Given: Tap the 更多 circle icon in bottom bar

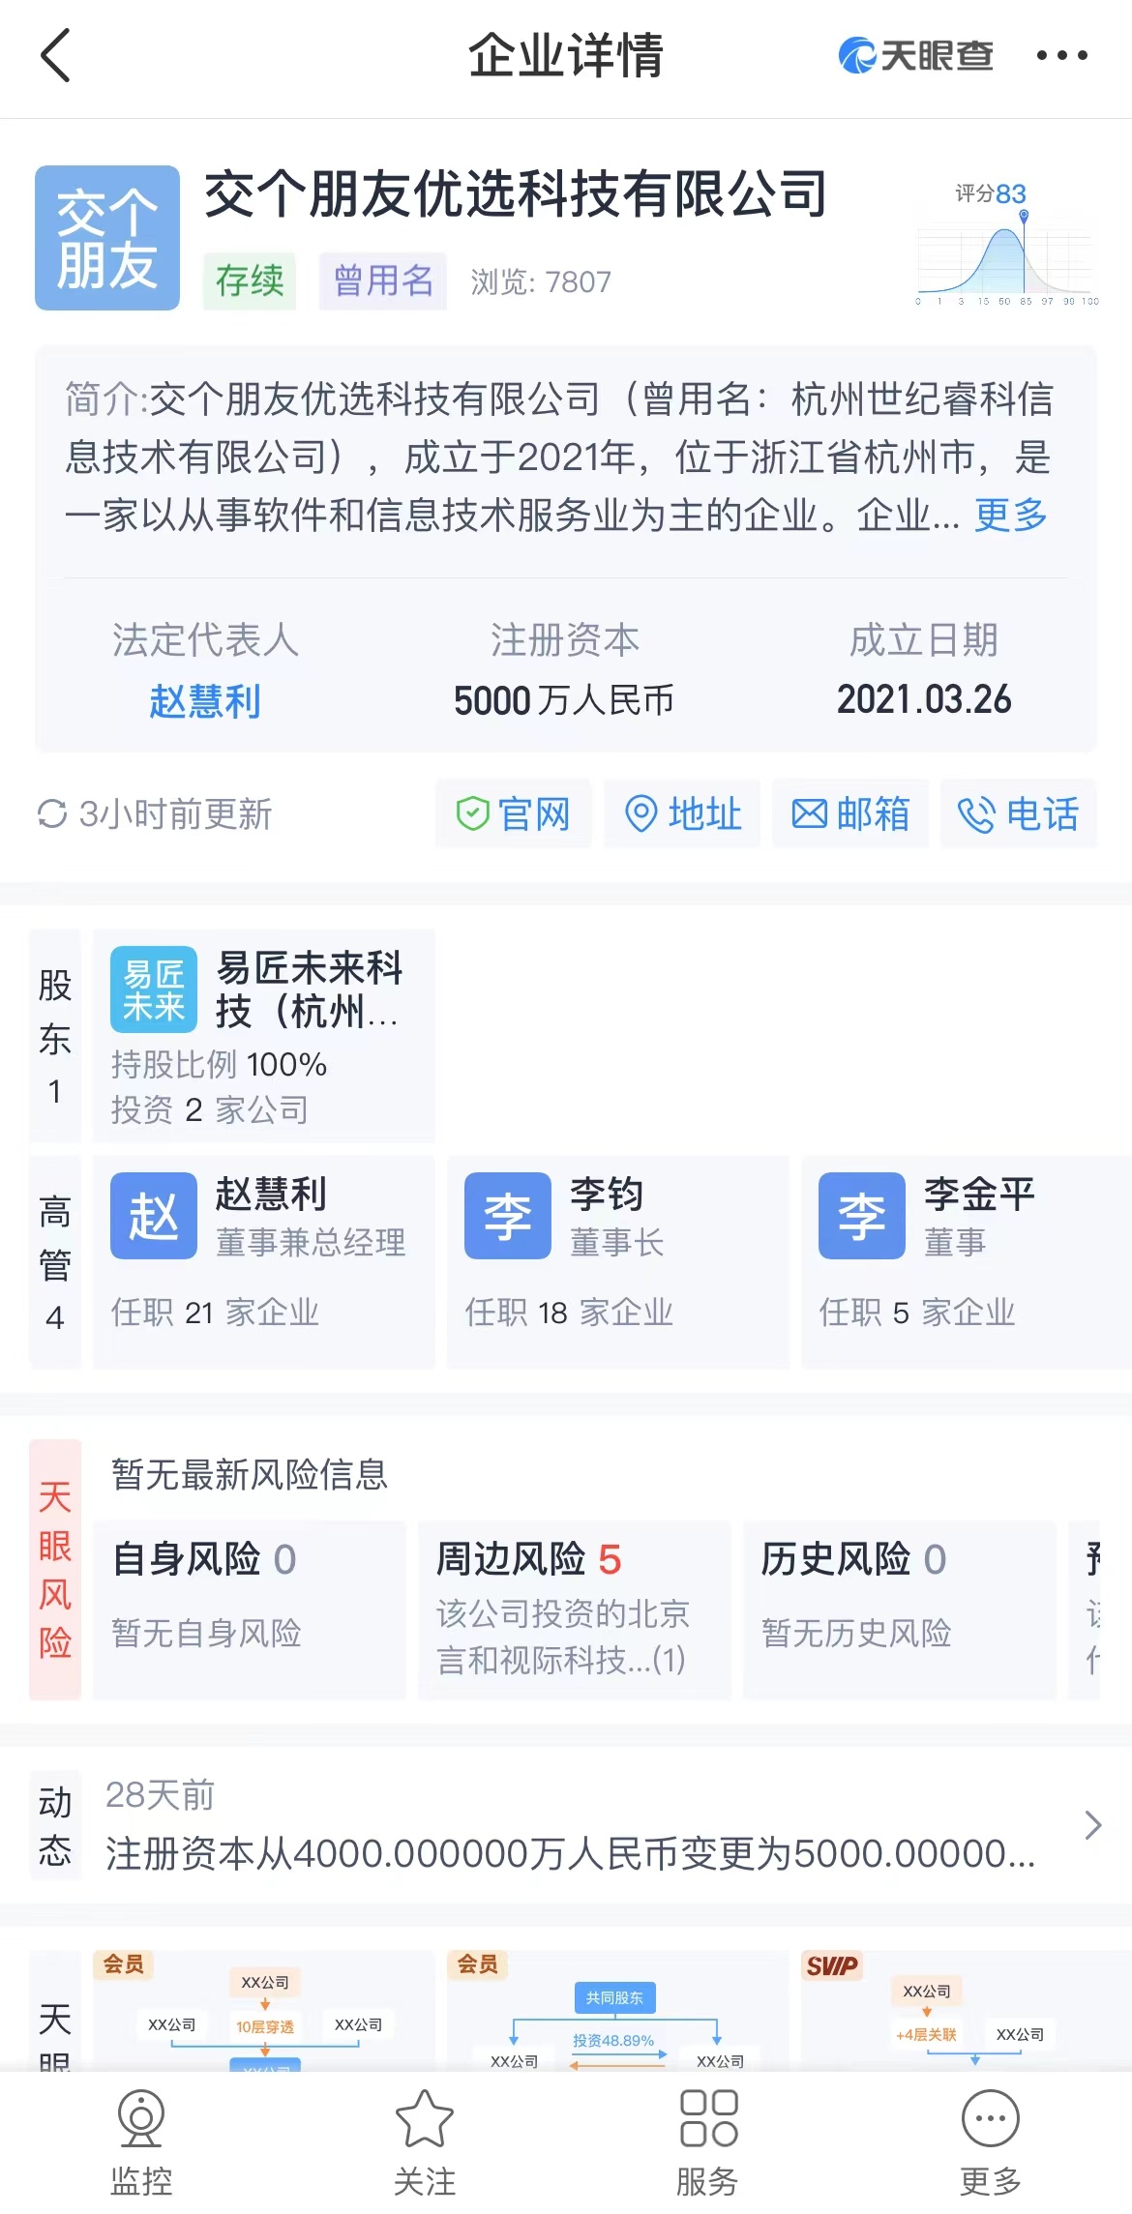Looking at the screenshot, I should 991,2119.
